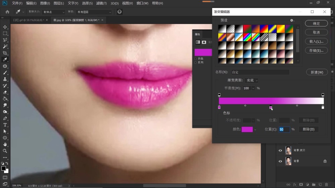Switch to the 口红.gif document tab
Image resolution: width=335 pixels, height=188 pixels.
[28, 20]
